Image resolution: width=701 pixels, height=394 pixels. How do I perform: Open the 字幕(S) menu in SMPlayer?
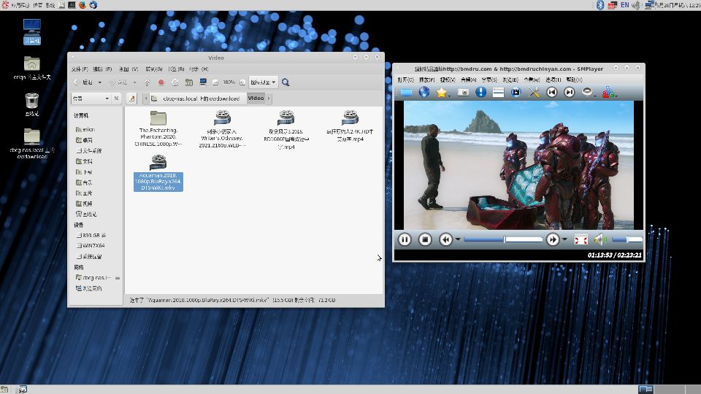point(489,80)
